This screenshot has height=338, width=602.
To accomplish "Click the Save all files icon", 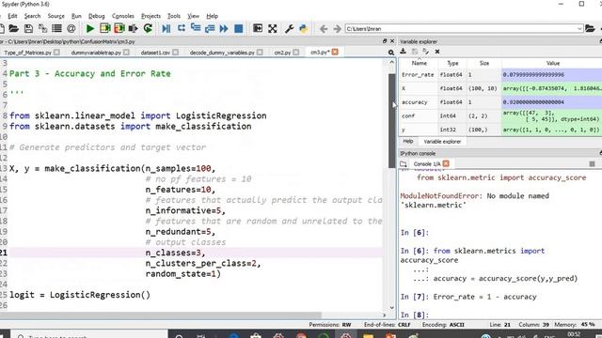I will pyautogui.click(x=42, y=28).
